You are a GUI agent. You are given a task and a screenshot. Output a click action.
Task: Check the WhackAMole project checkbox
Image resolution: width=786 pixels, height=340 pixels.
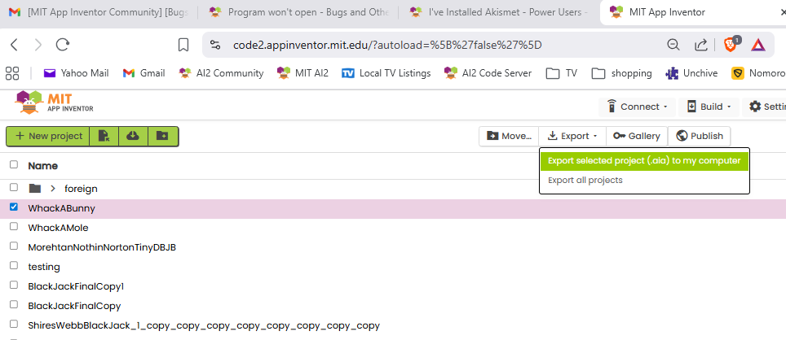(x=13, y=227)
